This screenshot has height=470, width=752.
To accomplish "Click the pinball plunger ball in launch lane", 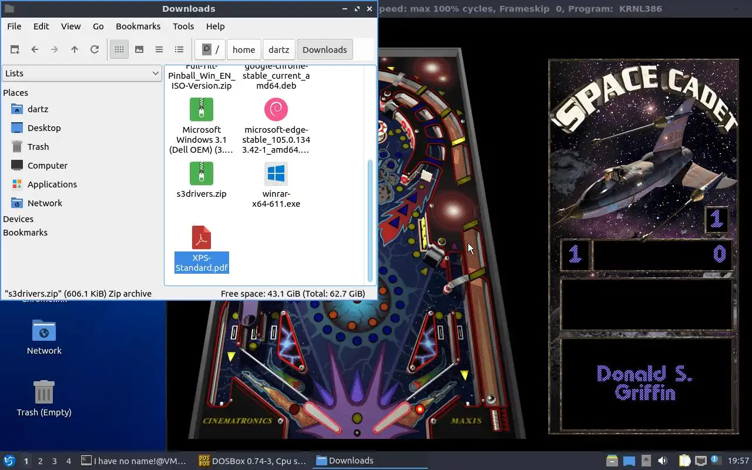I will 491,399.
